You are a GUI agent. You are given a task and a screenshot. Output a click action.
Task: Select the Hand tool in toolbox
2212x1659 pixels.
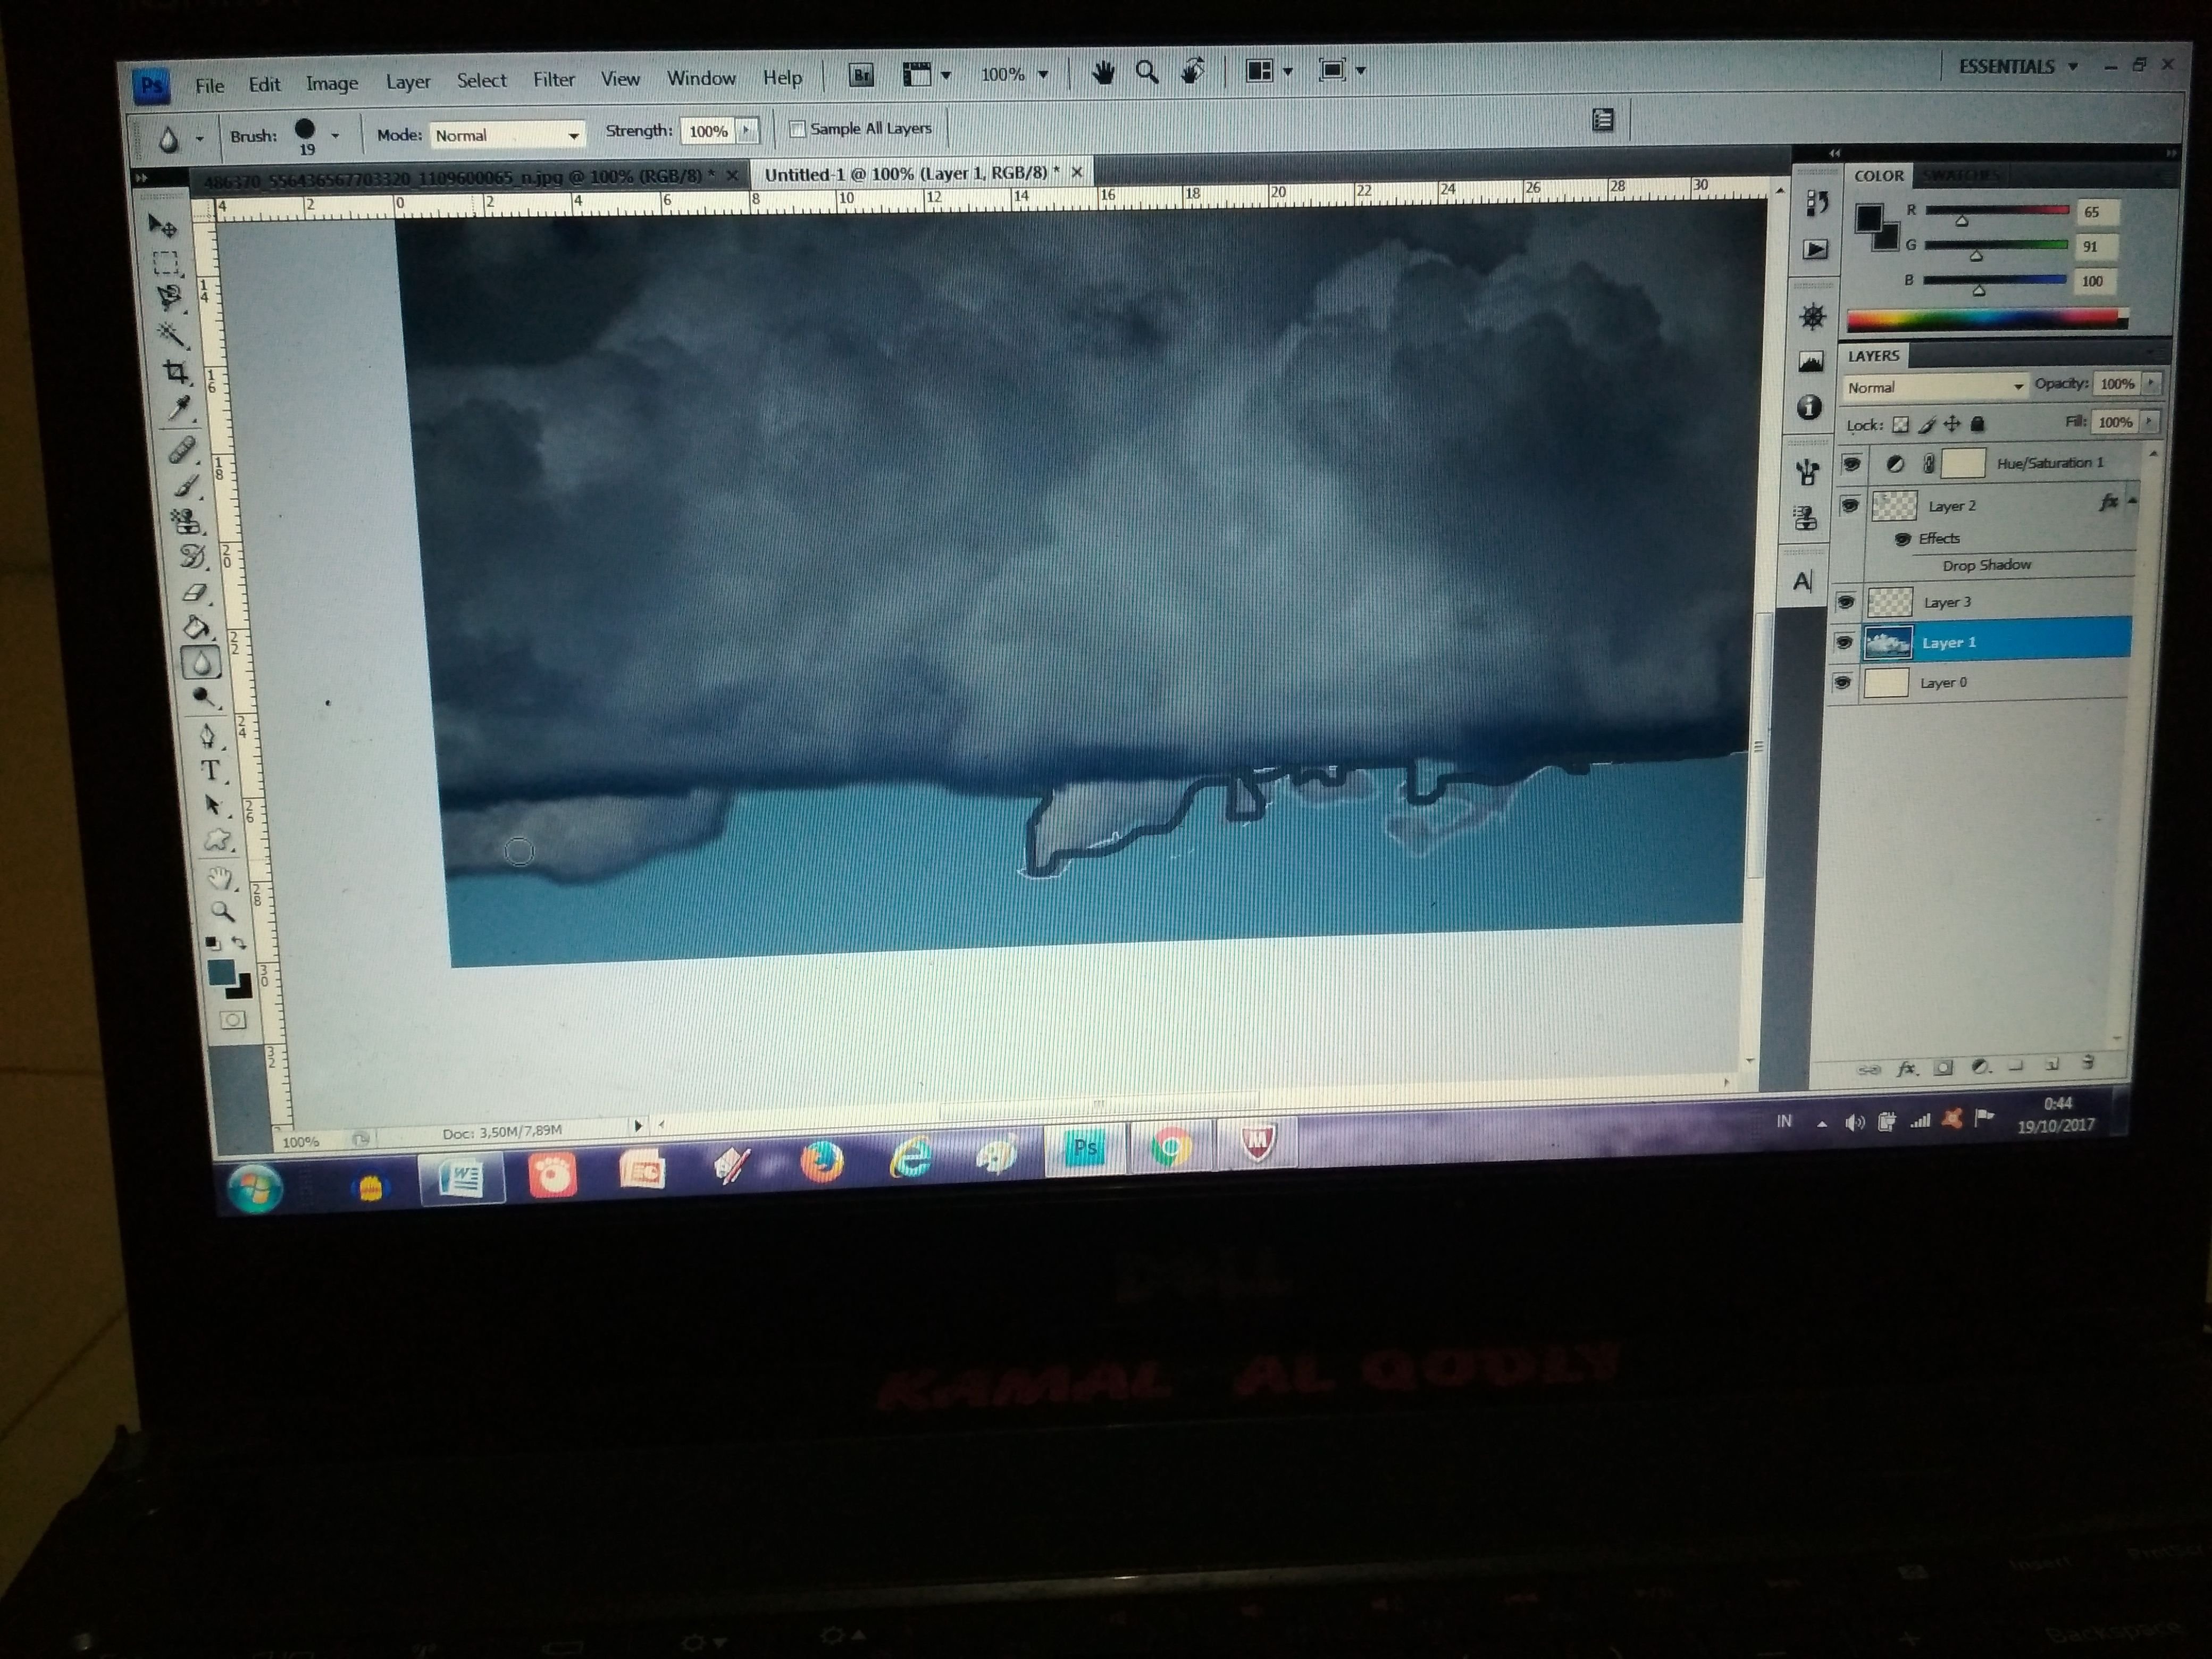click(x=220, y=879)
